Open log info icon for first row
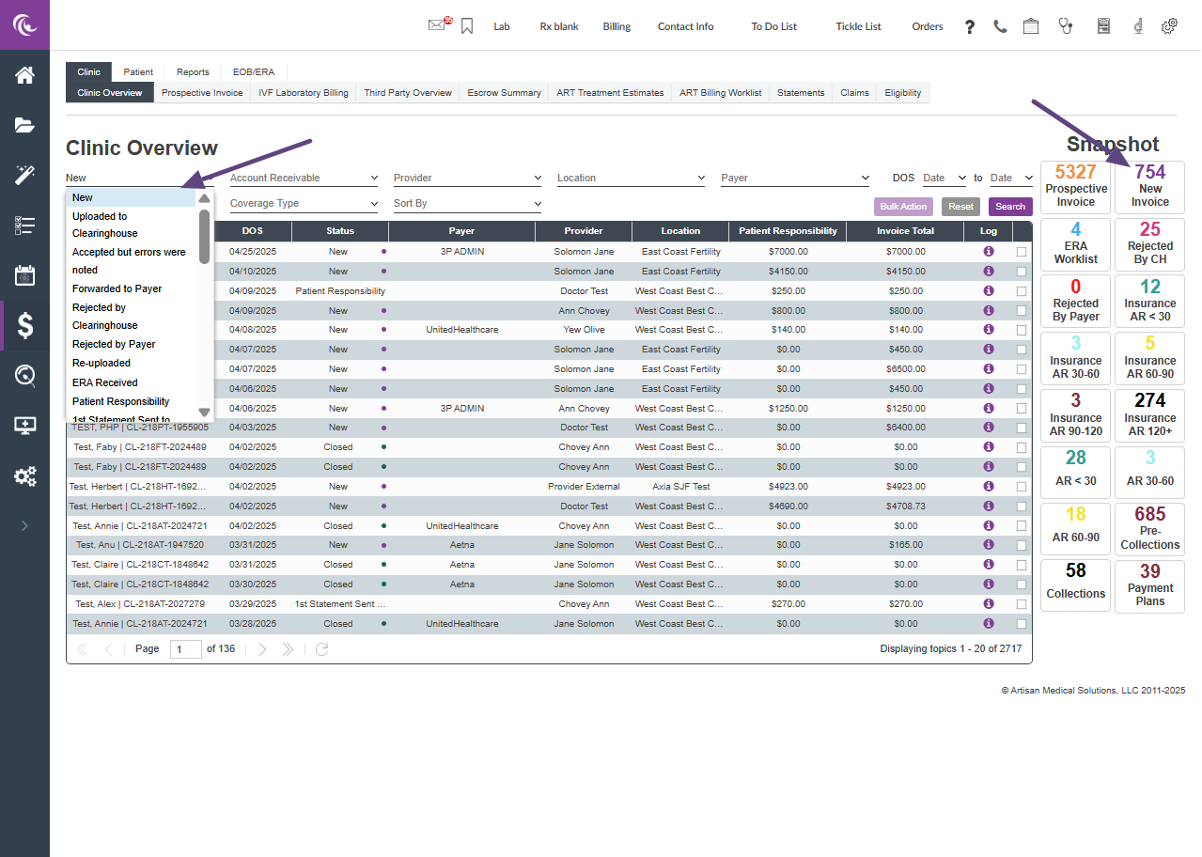 point(988,252)
